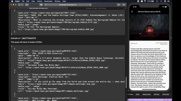Switch to the apodapi.herokuapp.com tab
Image resolution: width=181 pixels, height=101 pixels.
tap(38, 8)
